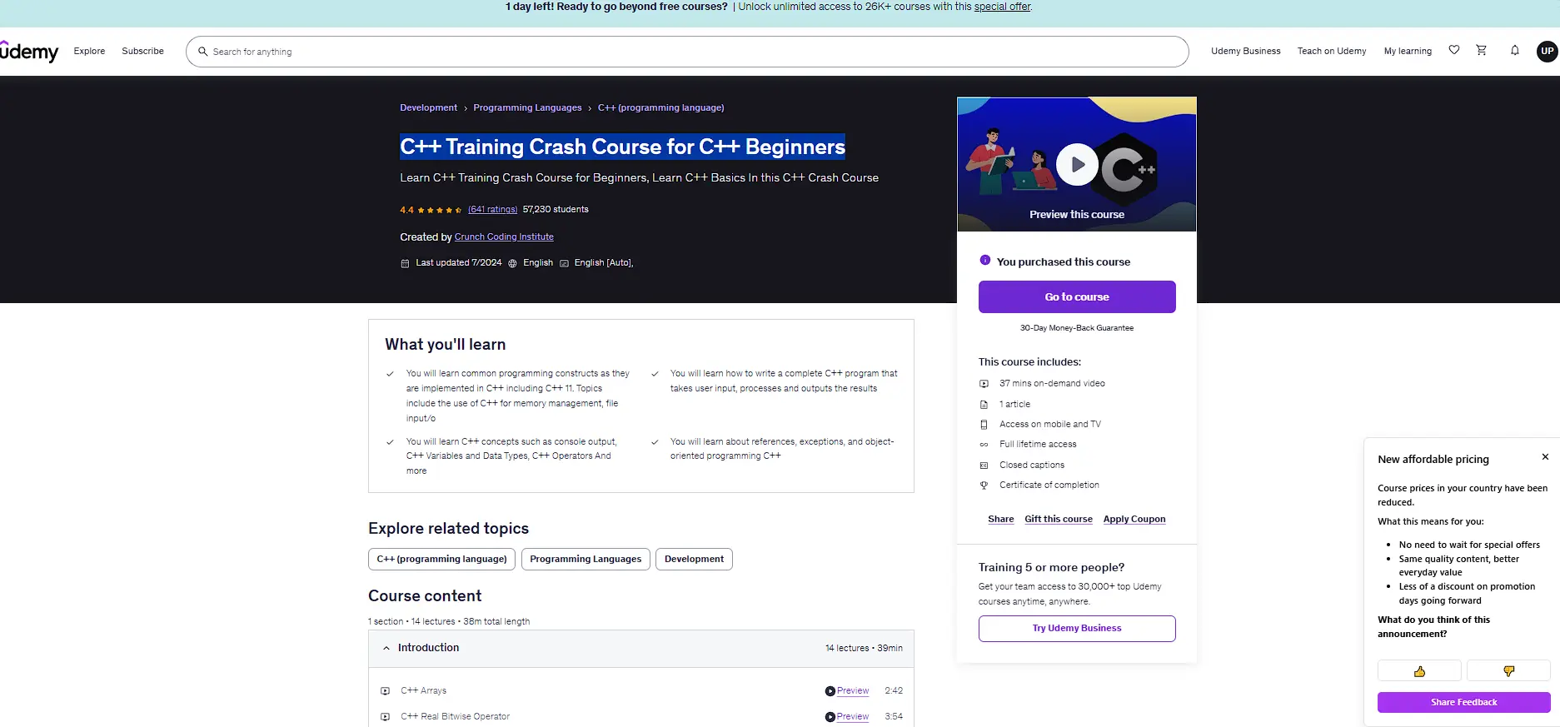Click Gift this course
This screenshot has width=1560, height=727.
[x=1059, y=519]
